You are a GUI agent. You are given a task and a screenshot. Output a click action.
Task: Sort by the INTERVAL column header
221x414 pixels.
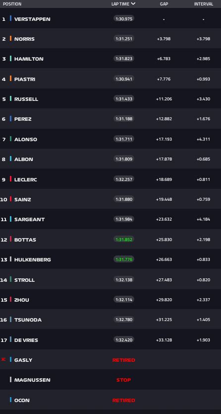(204, 4)
